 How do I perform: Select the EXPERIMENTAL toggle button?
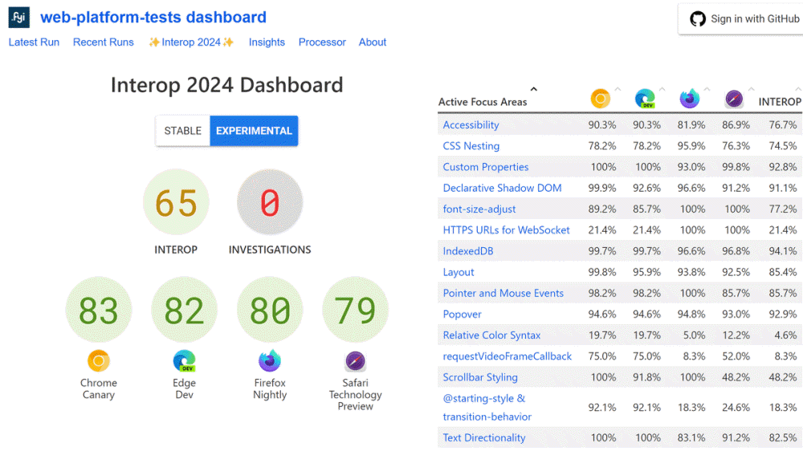click(x=254, y=131)
